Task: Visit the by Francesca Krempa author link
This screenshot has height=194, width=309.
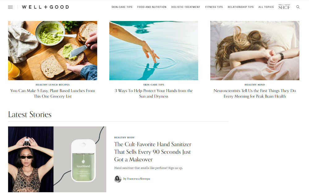Action: [137, 179]
